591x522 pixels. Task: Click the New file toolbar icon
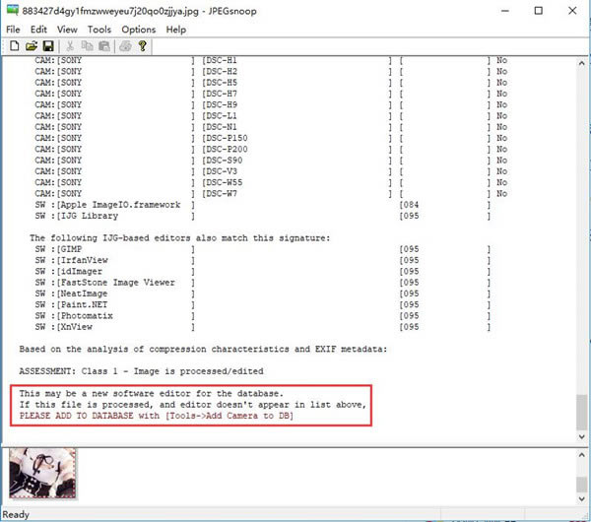coord(14,45)
